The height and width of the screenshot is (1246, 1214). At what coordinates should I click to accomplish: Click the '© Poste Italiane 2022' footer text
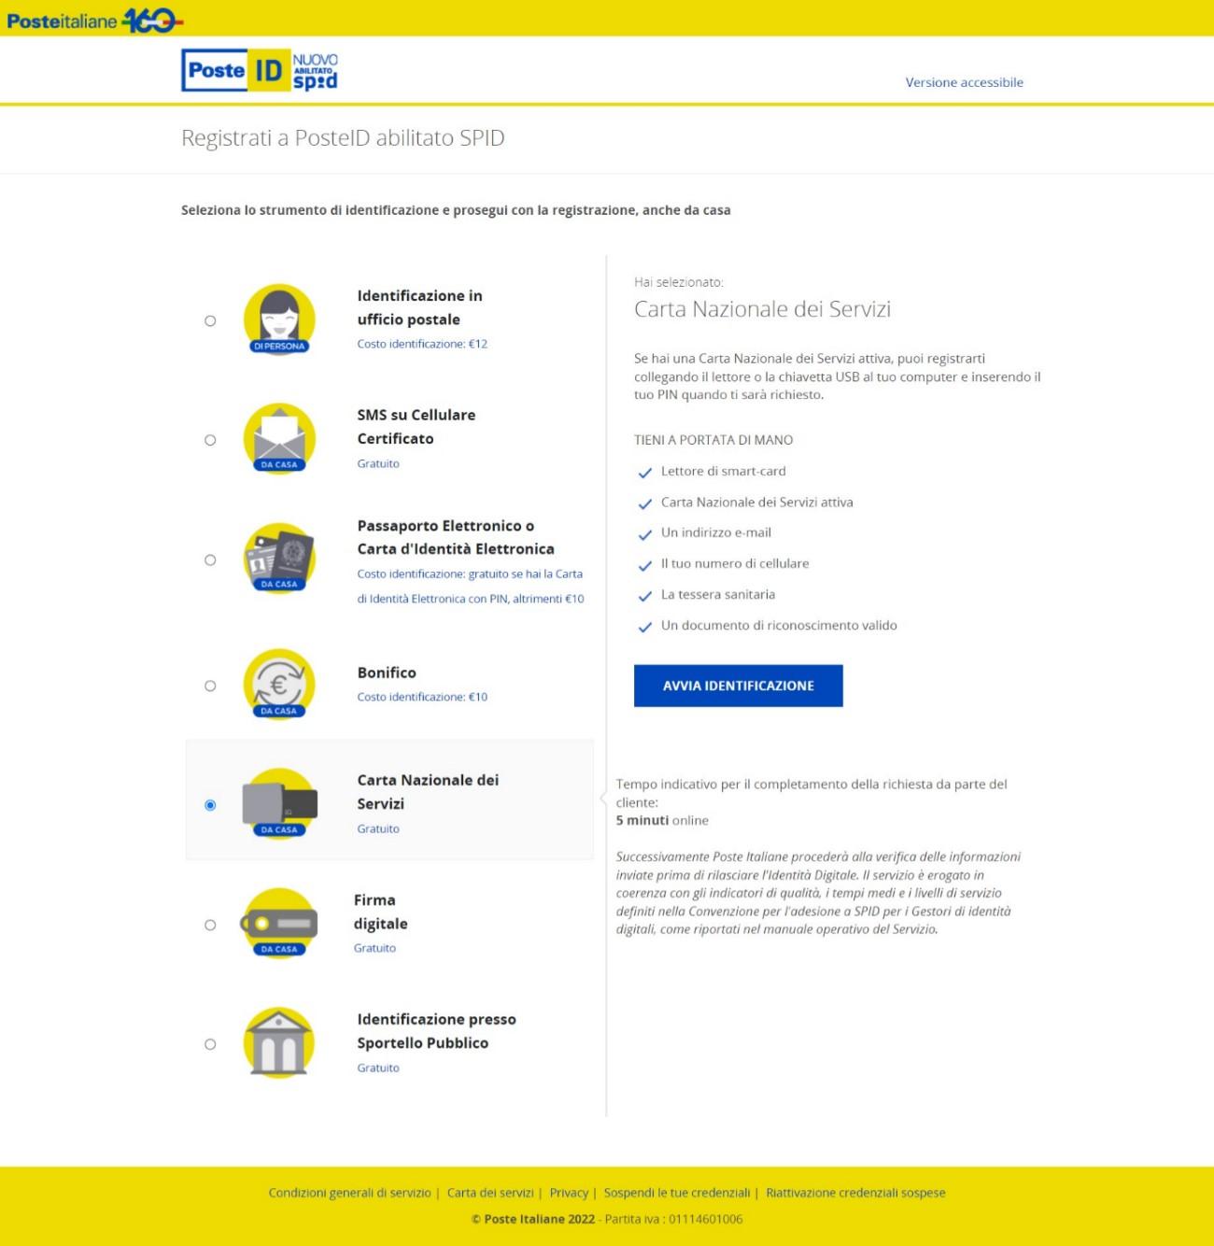[533, 1219]
